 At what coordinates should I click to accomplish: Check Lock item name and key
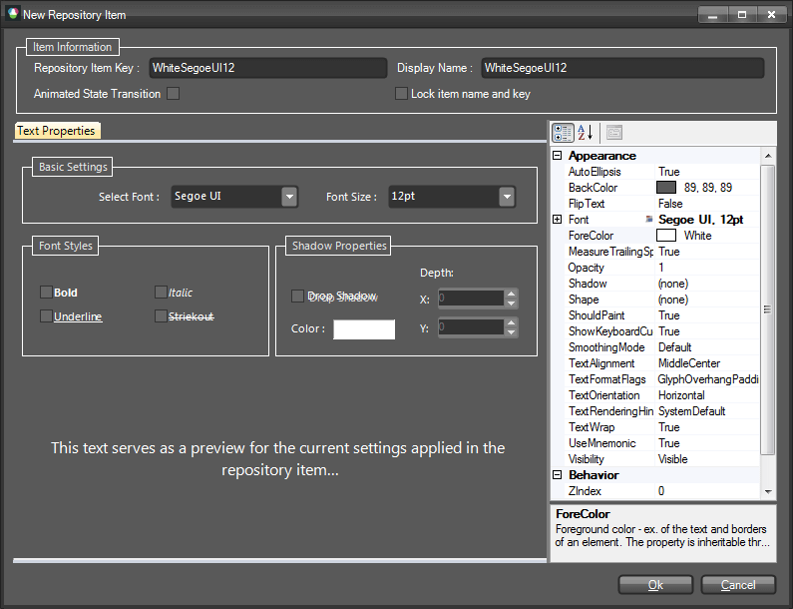pyautogui.click(x=401, y=94)
